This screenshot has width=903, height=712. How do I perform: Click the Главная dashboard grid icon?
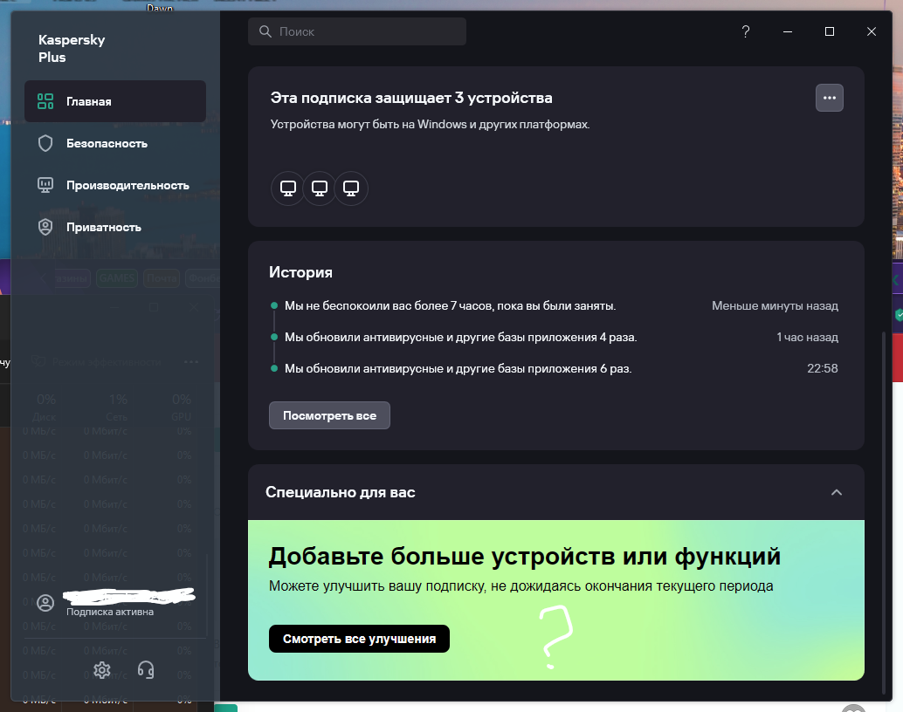pos(45,101)
